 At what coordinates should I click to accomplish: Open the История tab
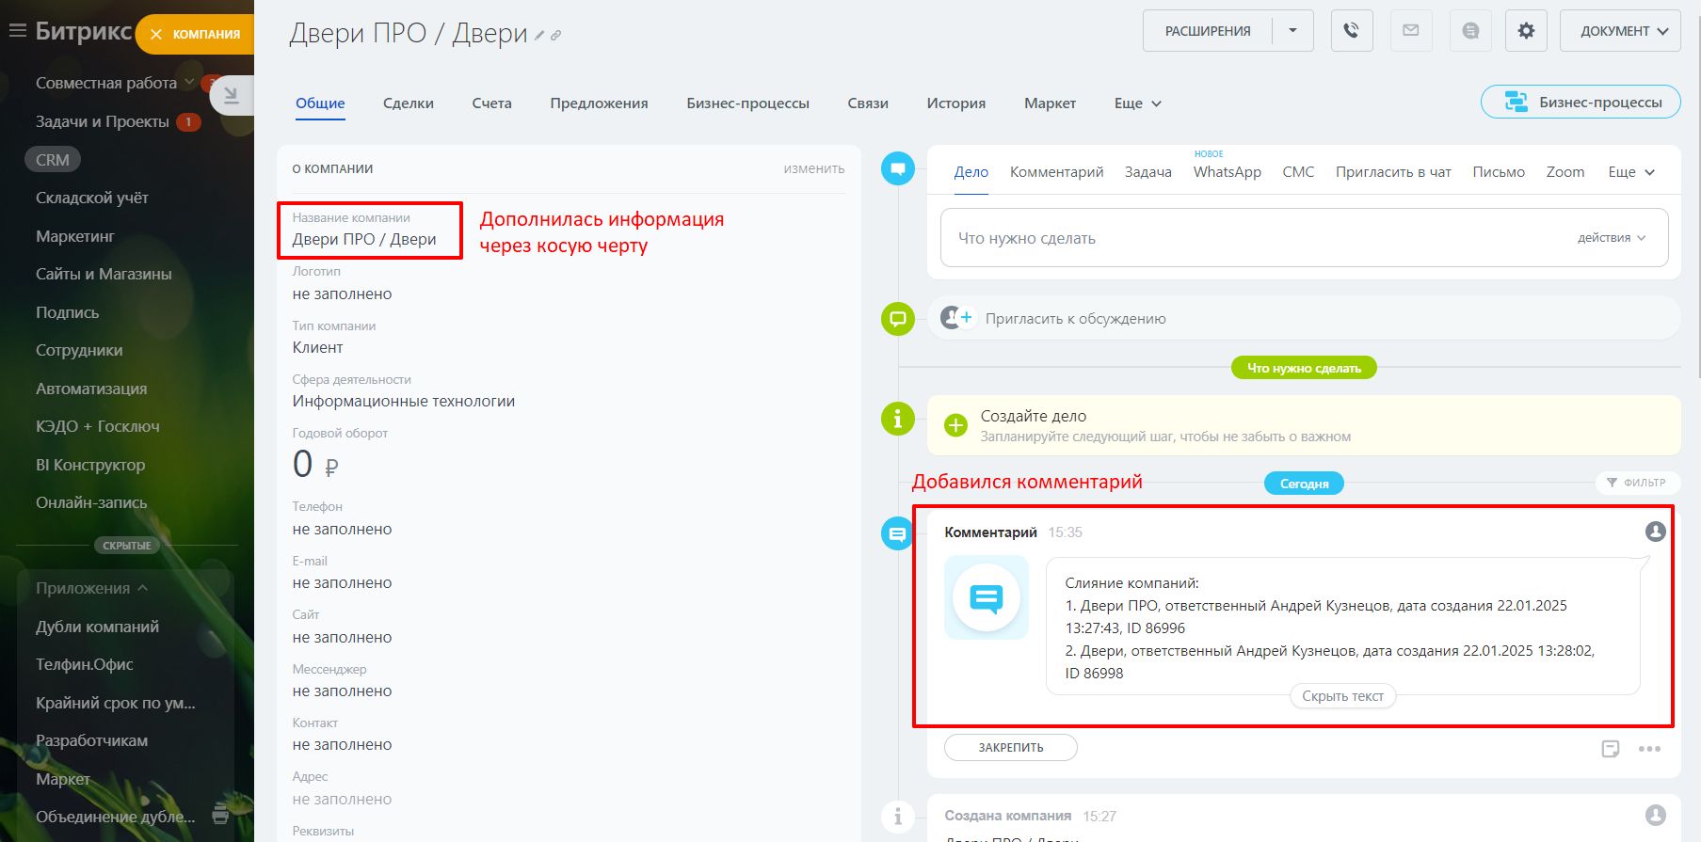956,103
